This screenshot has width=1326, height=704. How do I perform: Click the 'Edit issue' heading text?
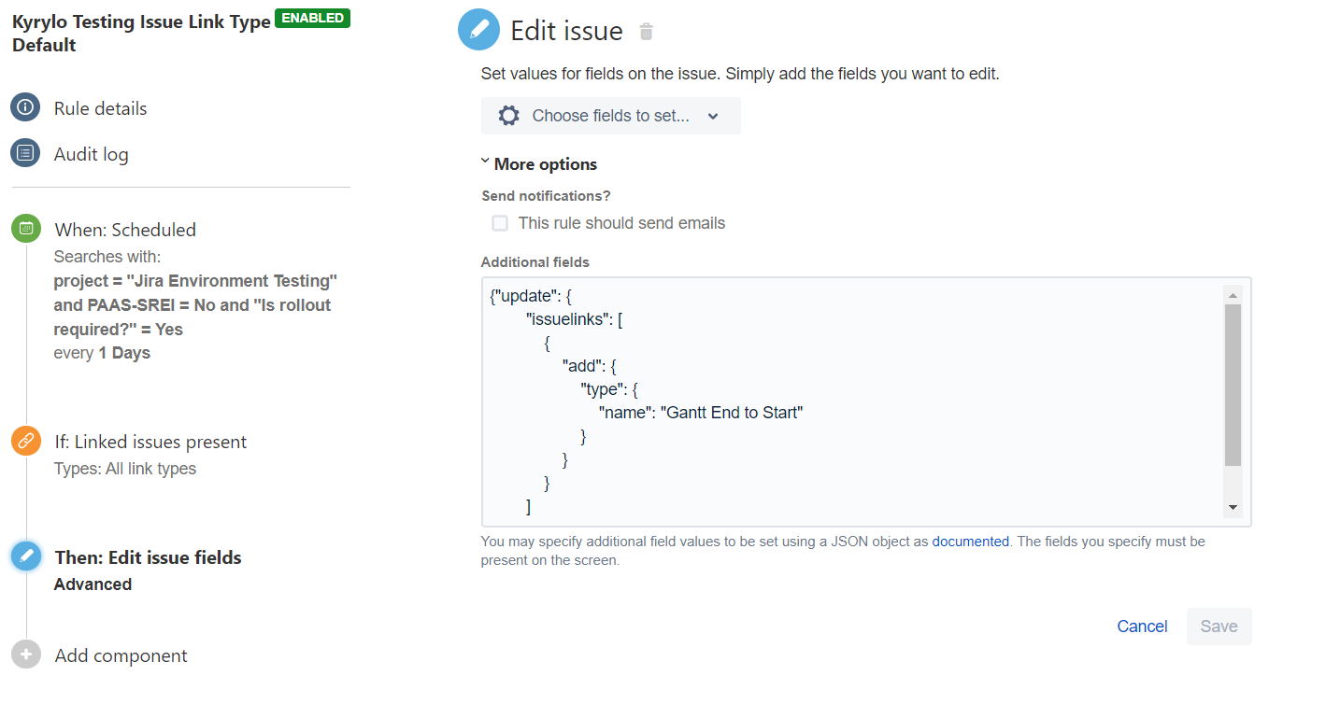566,31
